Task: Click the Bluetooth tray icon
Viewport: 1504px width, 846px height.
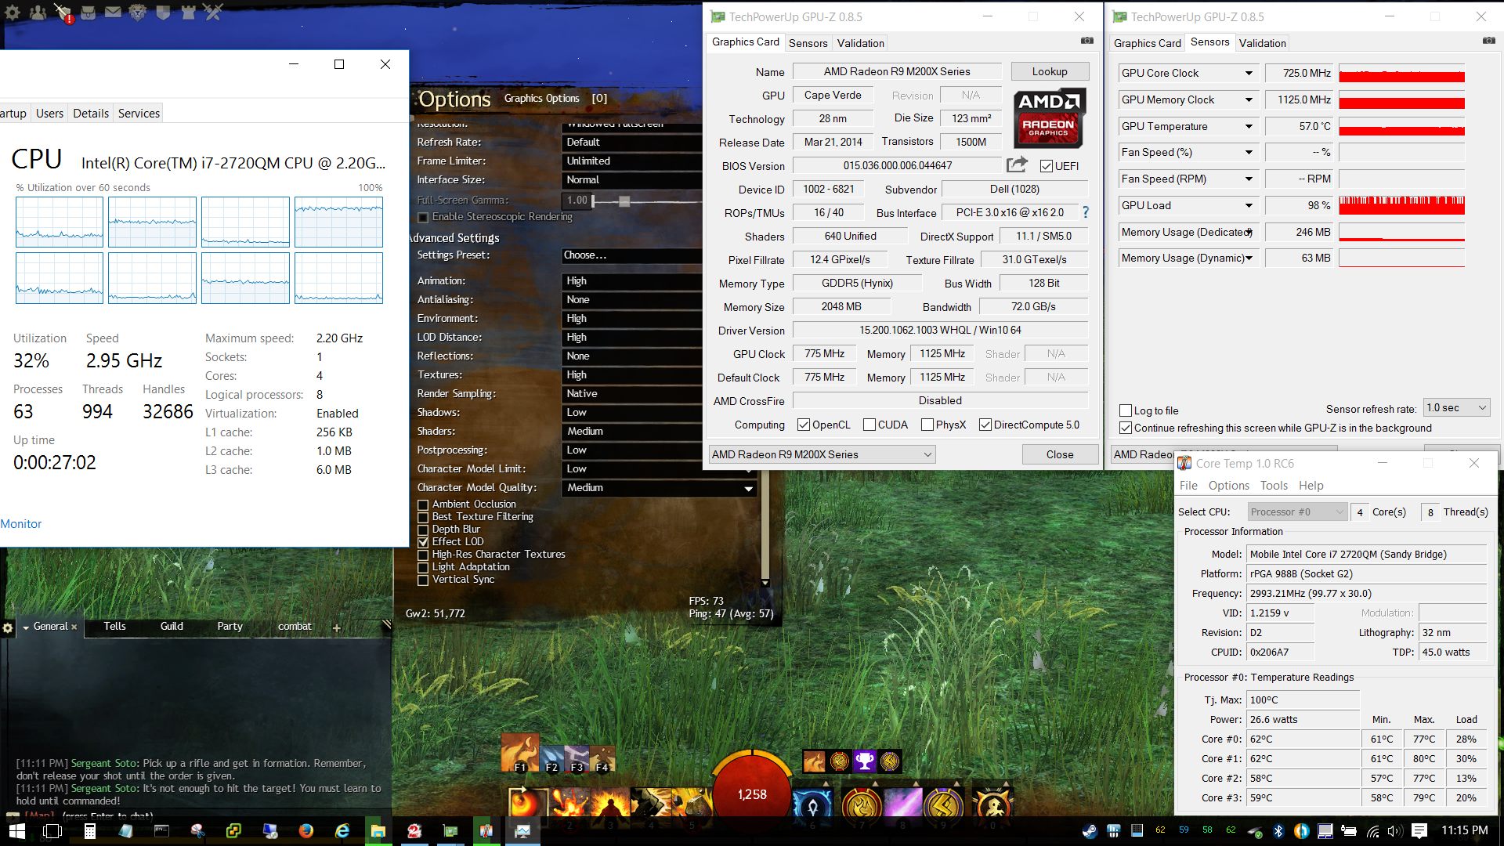Action: [1278, 831]
